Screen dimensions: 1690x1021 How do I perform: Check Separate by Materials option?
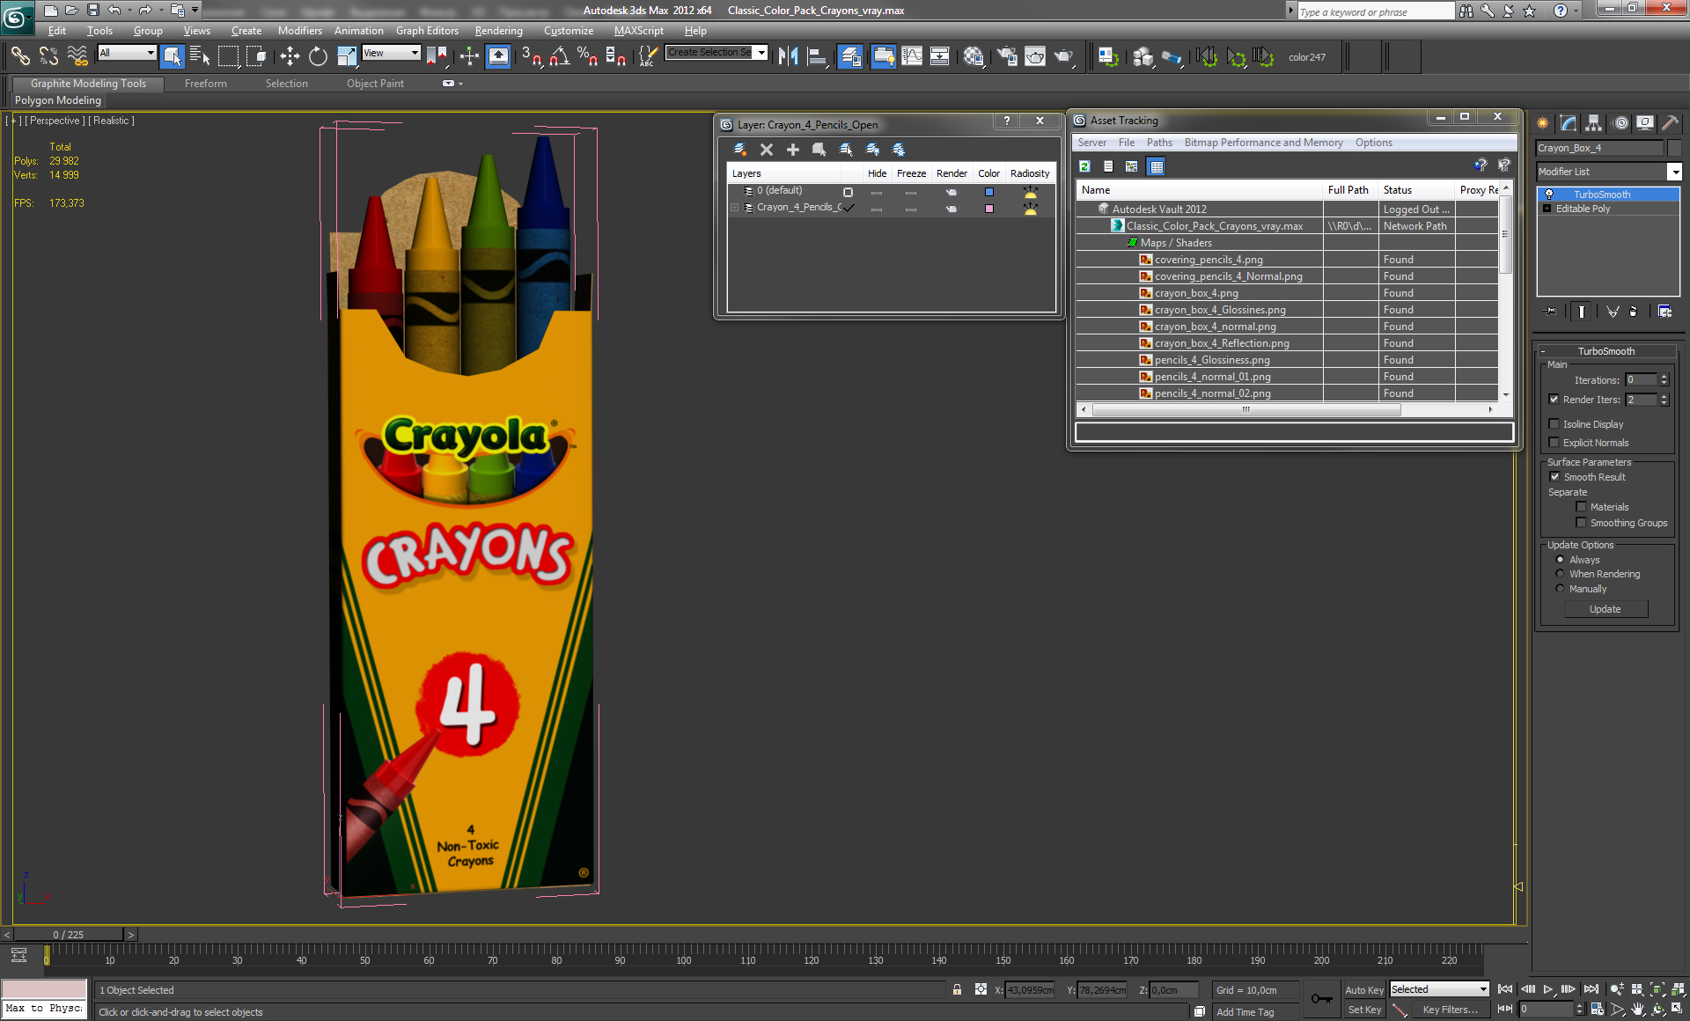pyautogui.click(x=1581, y=507)
